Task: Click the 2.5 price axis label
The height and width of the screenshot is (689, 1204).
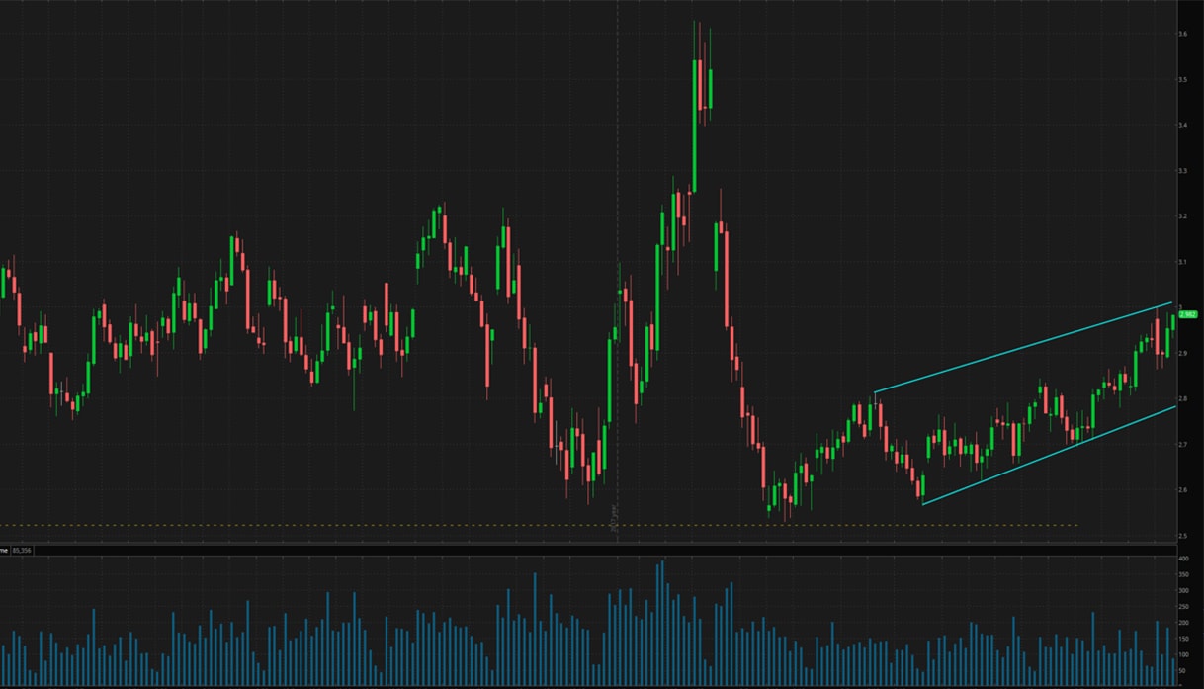Action: point(1182,536)
